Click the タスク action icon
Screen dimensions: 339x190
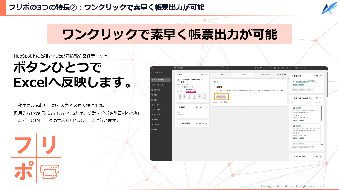coord(194,96)
